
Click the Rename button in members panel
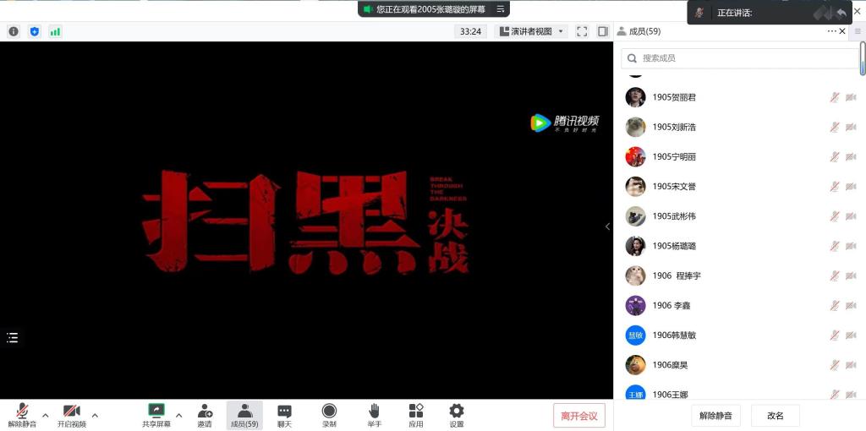[x=775, y=415]
